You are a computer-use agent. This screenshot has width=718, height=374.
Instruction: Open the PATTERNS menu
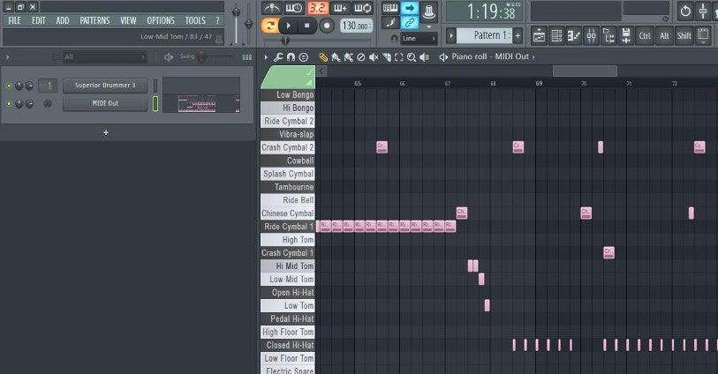94,20
